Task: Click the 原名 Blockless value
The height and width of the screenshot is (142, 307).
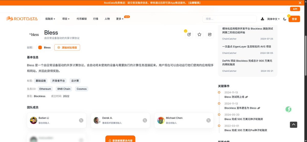Action: pyautogui.click(x=40, y=96)
